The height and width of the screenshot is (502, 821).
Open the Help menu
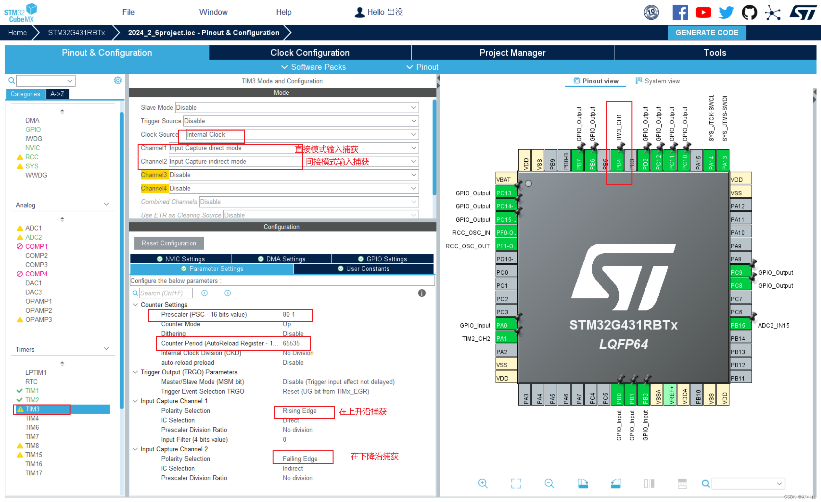(x=284, y=12)
